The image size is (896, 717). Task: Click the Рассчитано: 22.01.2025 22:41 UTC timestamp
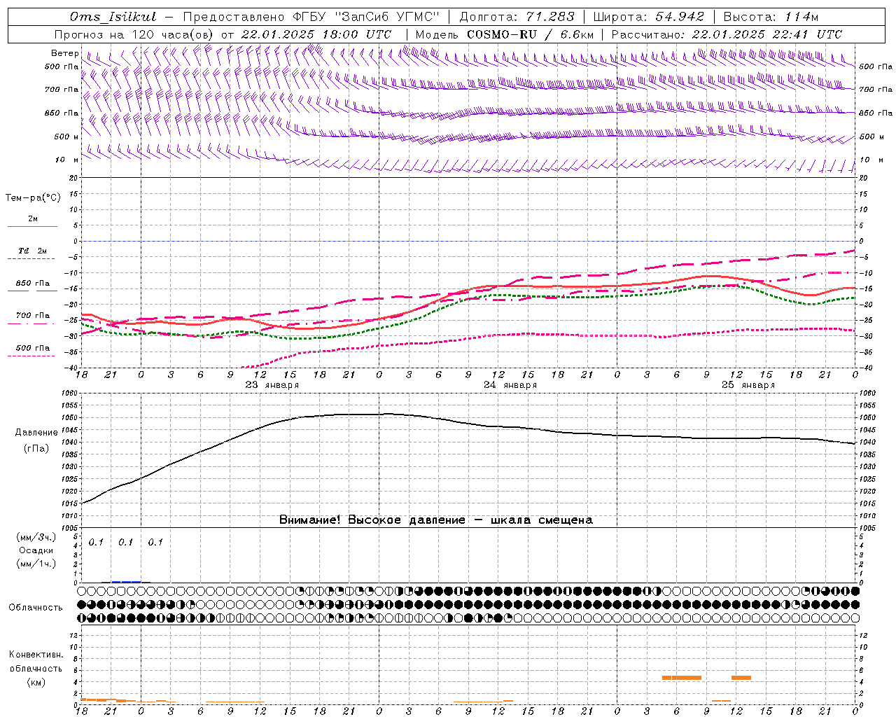(727, 34)
